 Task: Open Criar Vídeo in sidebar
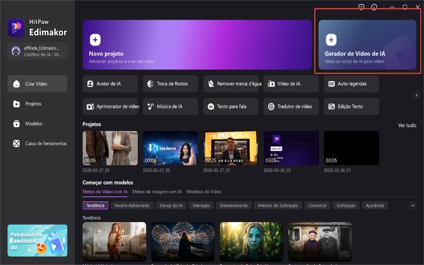coord(37,84)
